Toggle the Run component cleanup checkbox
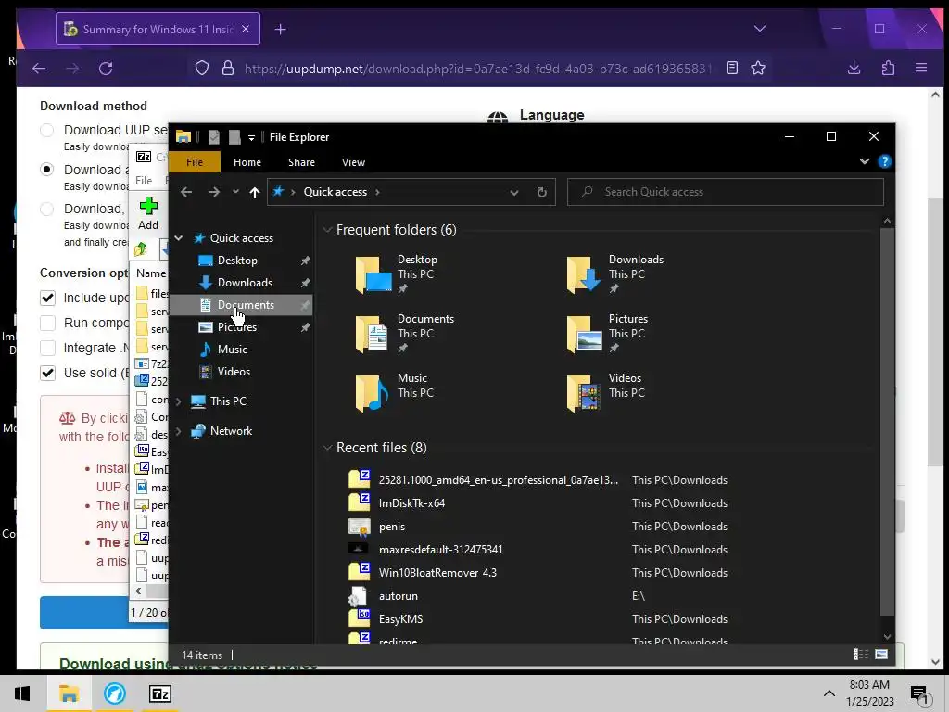This screenshot has height=712, width=949. tap(48, 323)
